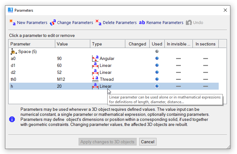Click the Linear type icon for d1
The width and height of the screenshot is (237, 154).
click(x=95, y=65)
